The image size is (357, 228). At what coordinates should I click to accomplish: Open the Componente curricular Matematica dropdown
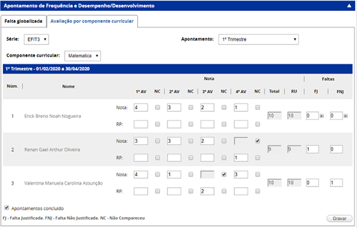82,56
